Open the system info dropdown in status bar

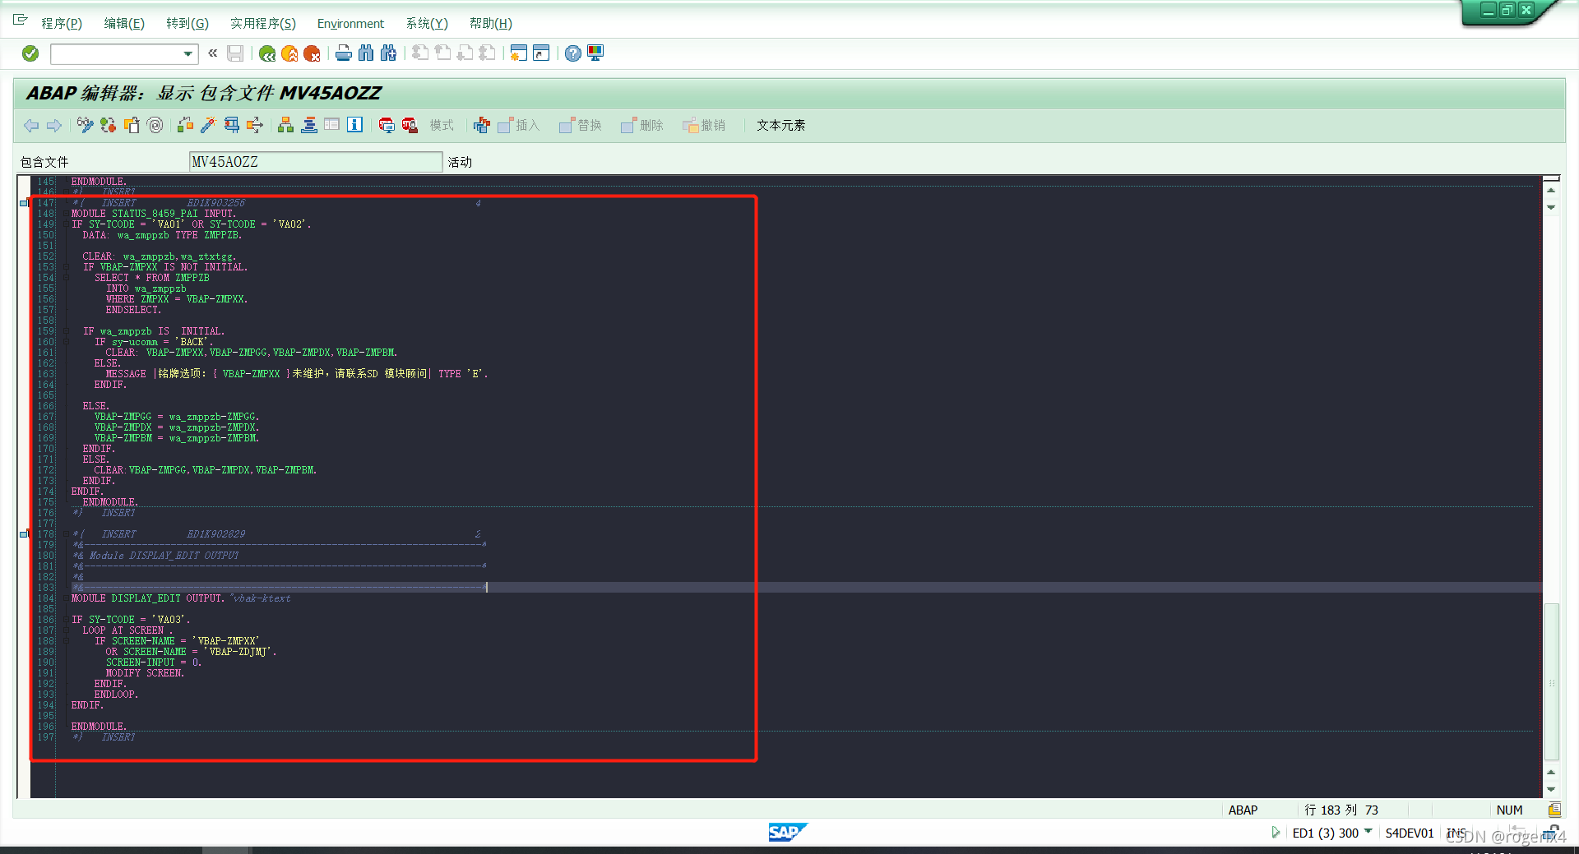1368,832
